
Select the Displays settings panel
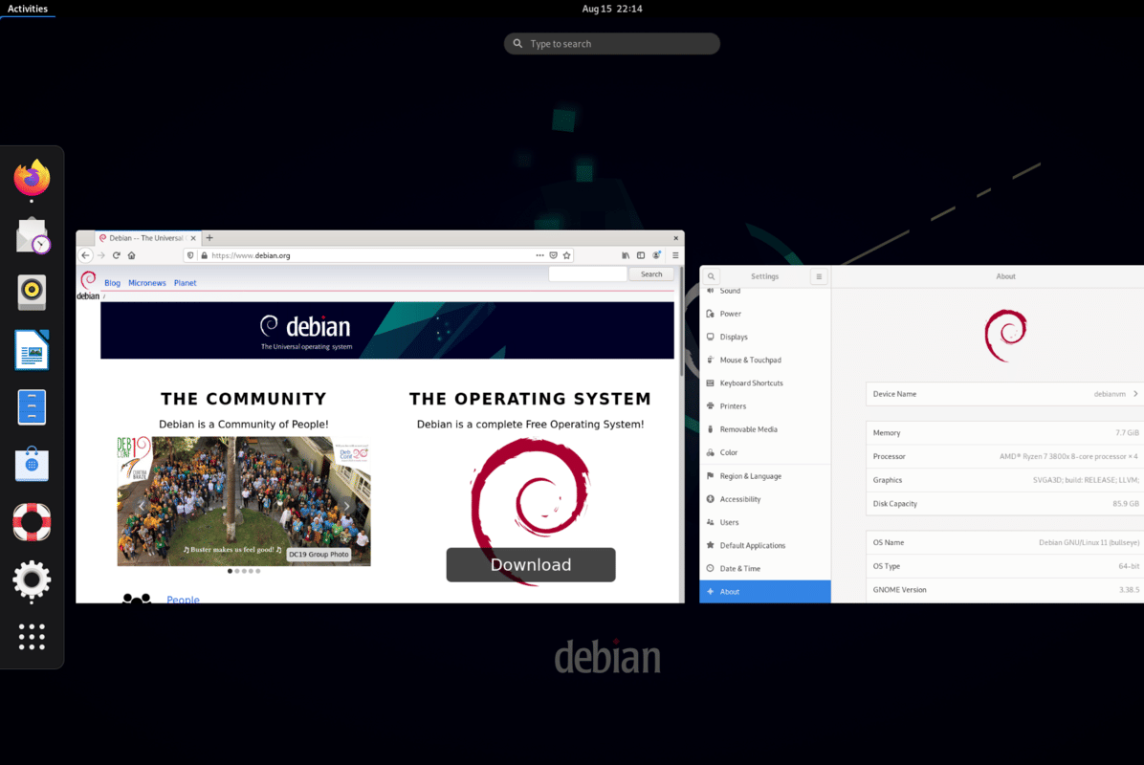764,337
